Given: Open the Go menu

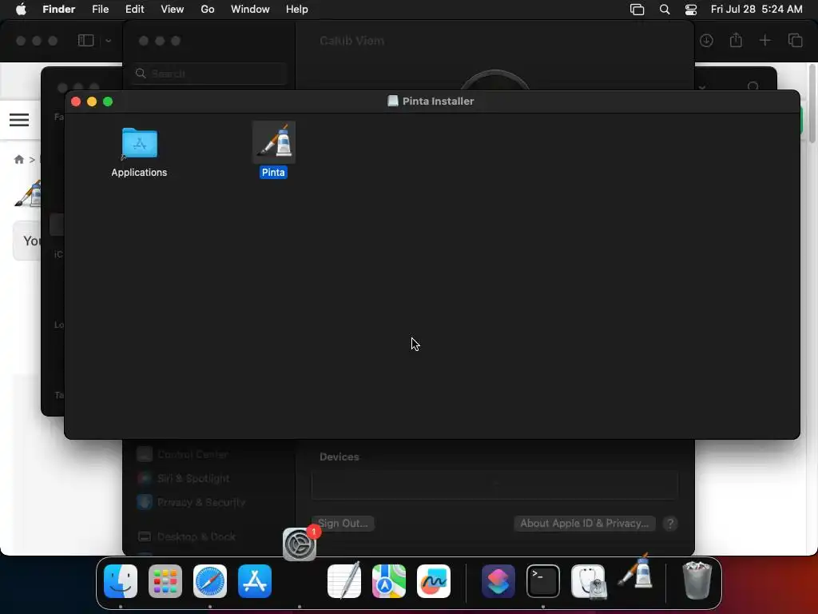Looking at the screenshot, I should [208, 10].
